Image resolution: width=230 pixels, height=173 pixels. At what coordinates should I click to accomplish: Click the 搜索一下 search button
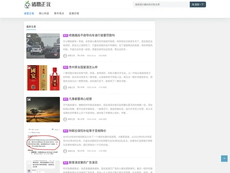coord(198,4)
